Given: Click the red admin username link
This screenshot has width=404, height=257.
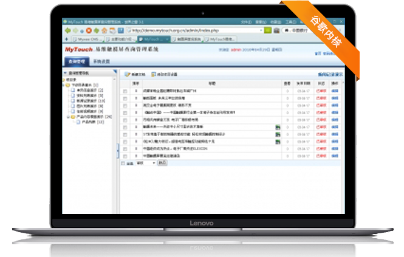Looking at the screenshot, I should (x=236, y=49).
